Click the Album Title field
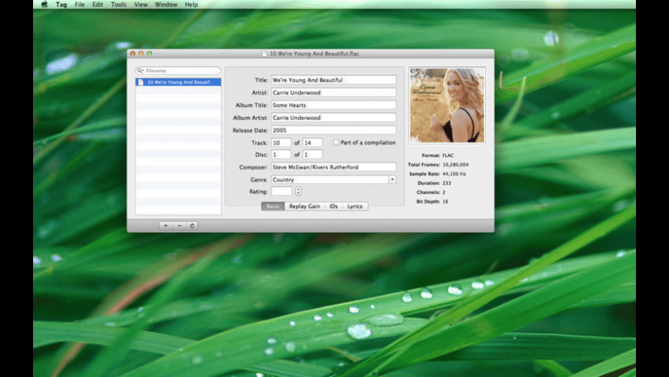This screenshot has height=377, width=669. coord(334,105)
